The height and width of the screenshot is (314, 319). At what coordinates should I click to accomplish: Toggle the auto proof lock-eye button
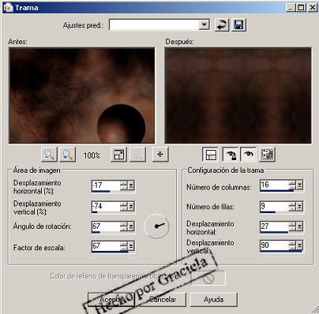(231, 155)
